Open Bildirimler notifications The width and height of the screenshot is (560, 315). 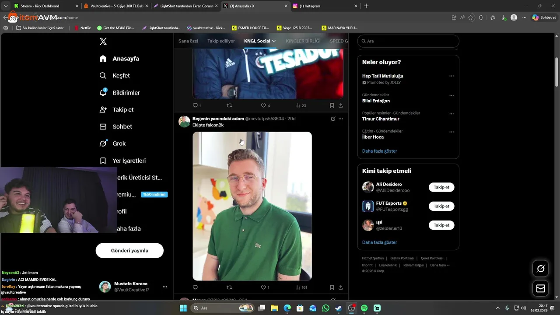pyautogui.click(x=119, y=92)
